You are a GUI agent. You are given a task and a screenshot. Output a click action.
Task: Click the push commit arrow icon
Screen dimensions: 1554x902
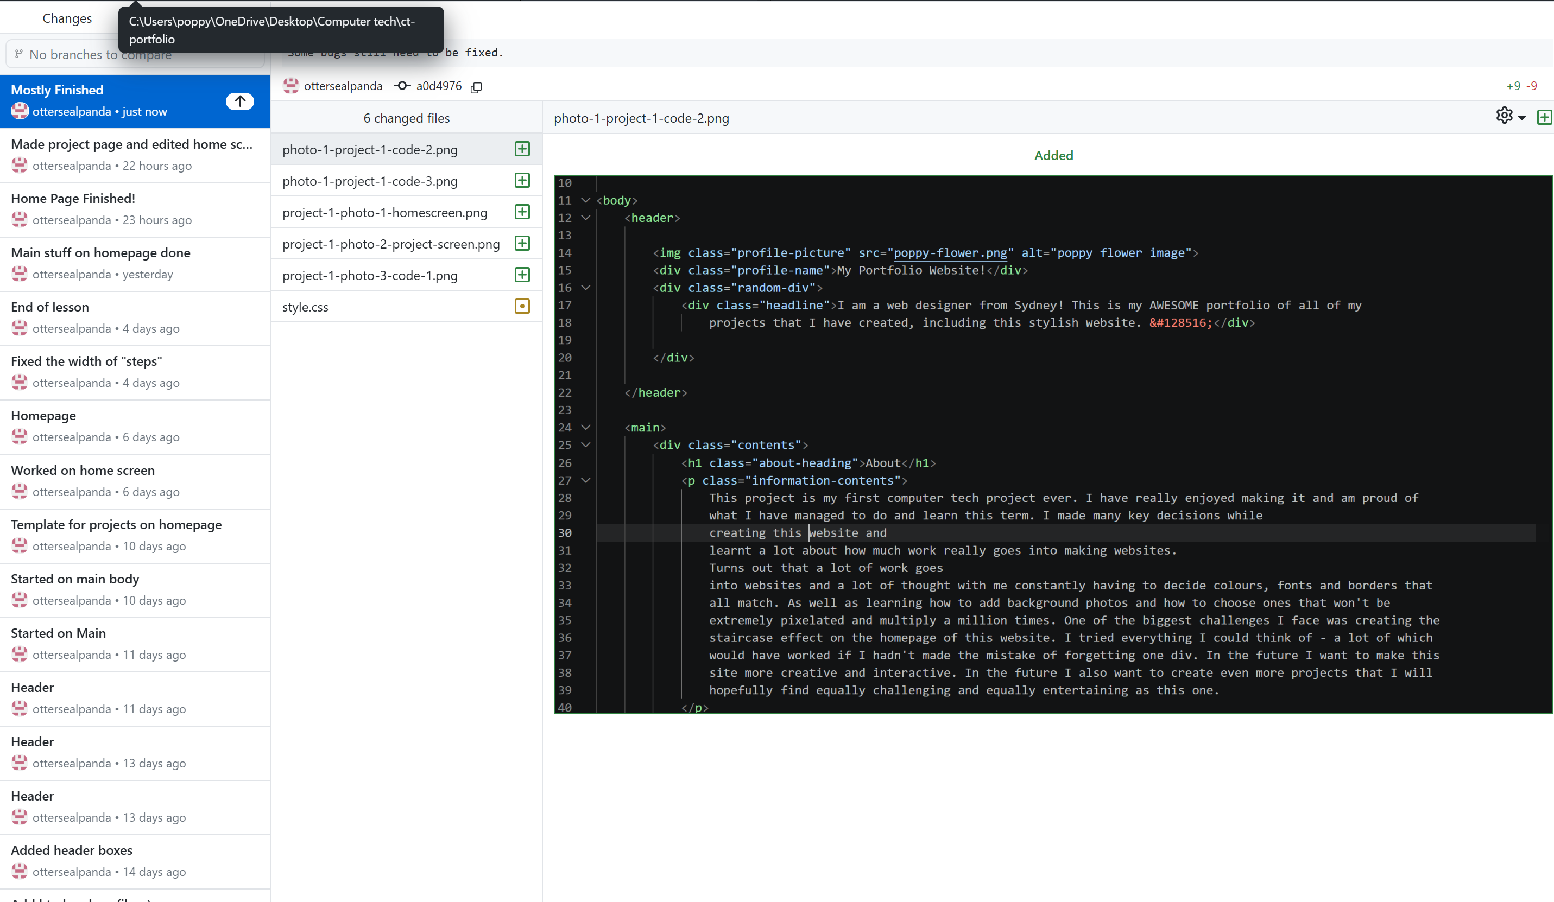[x=240, y=100]
